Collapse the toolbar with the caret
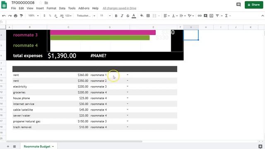The width and height of the screenshot is (265, 149). [x=263, y=16]
